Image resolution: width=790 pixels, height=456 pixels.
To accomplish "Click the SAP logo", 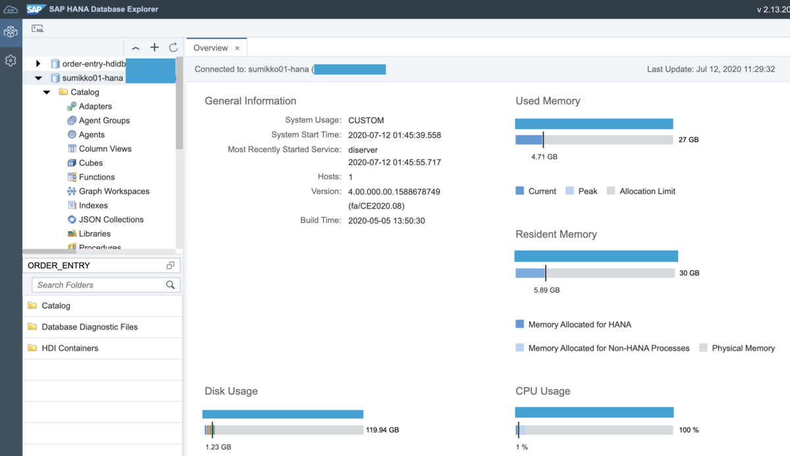I will pyautogui.click(x=35, y=9).
